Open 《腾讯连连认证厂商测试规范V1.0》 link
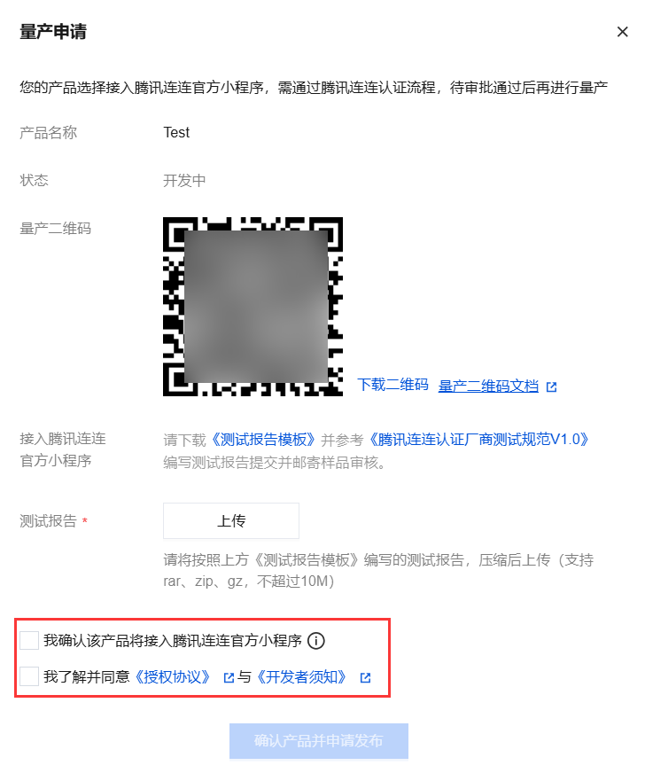 478,439
